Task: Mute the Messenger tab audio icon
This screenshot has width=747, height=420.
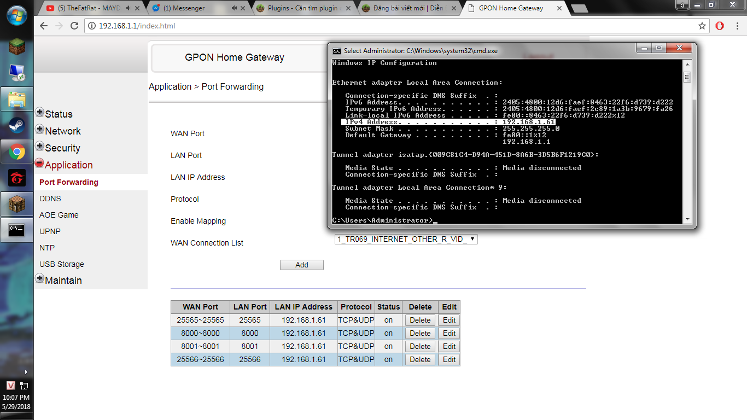Action: pos(234,8)
